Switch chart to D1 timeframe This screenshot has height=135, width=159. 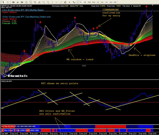pos(107,2)
